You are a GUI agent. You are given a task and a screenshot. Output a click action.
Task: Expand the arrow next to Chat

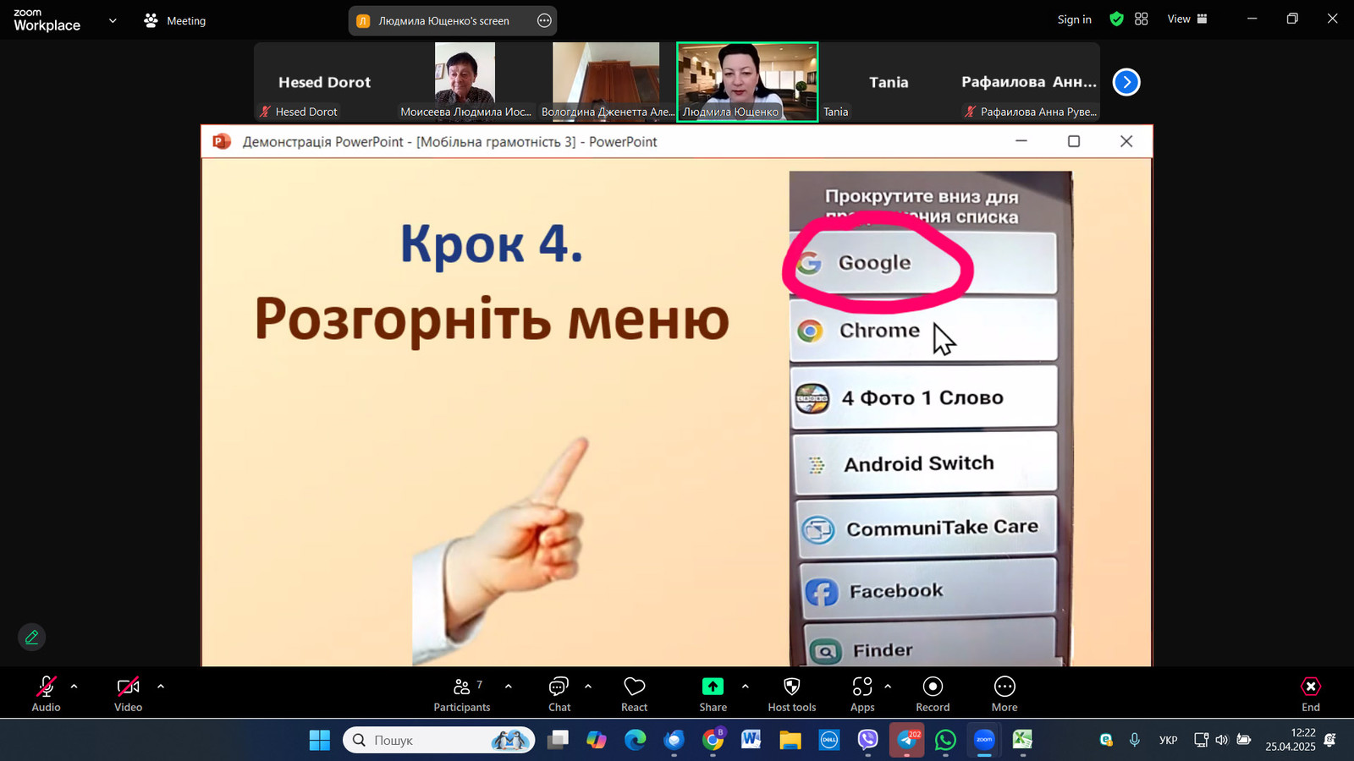(x=588, y=687)
